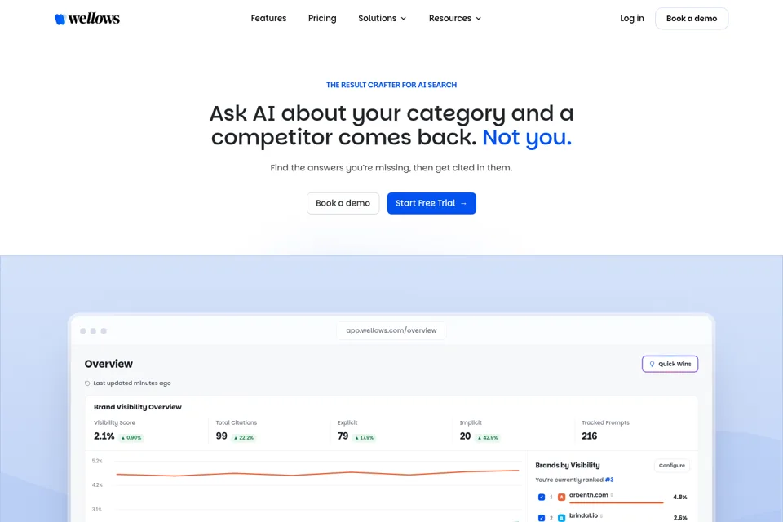Click the 22.2% citations change badge
Image resolution: width=783 pixels, height=522 pixels.
click(x=244, y=437)
